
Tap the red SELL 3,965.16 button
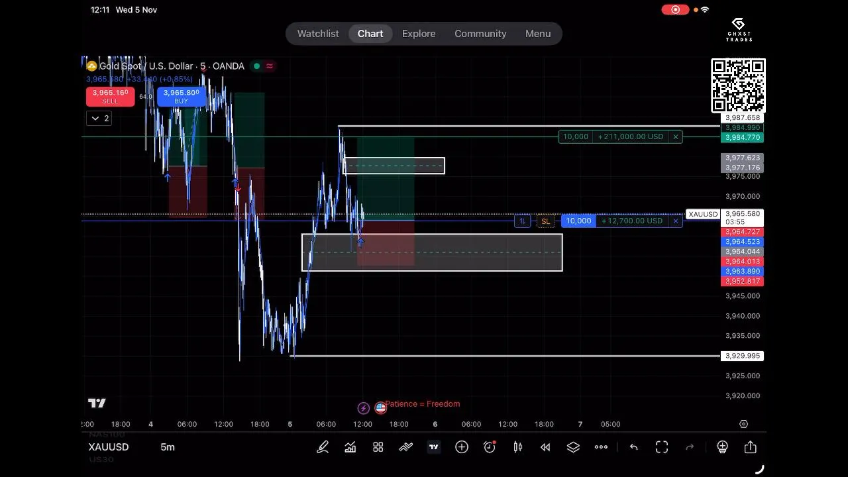pos(110,97)
